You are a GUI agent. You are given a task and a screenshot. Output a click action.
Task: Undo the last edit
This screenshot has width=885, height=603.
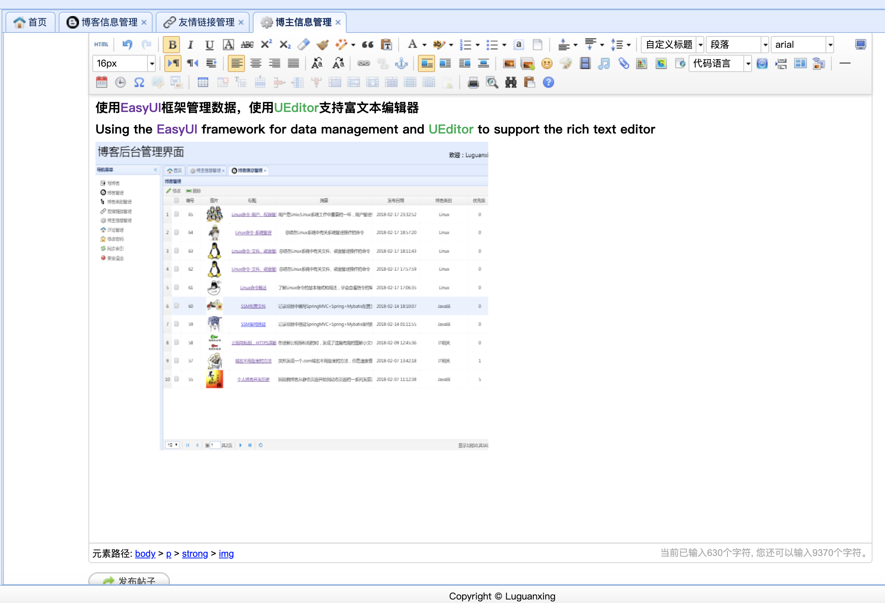[127, 45]
